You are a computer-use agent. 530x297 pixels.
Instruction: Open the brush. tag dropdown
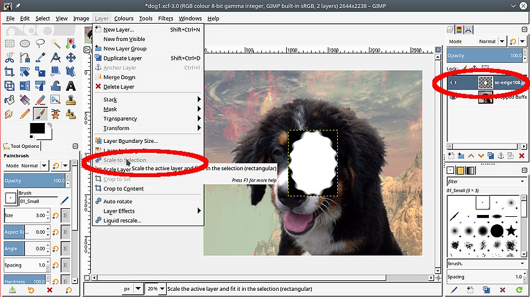(x=486, y=263)
